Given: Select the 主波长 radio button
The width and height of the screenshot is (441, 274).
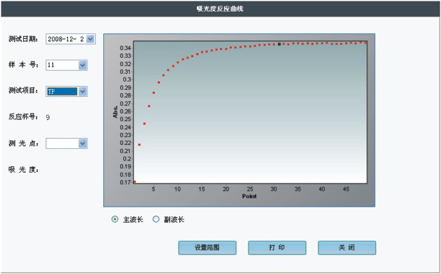Looking at the screenshot, I should (115, 219).
